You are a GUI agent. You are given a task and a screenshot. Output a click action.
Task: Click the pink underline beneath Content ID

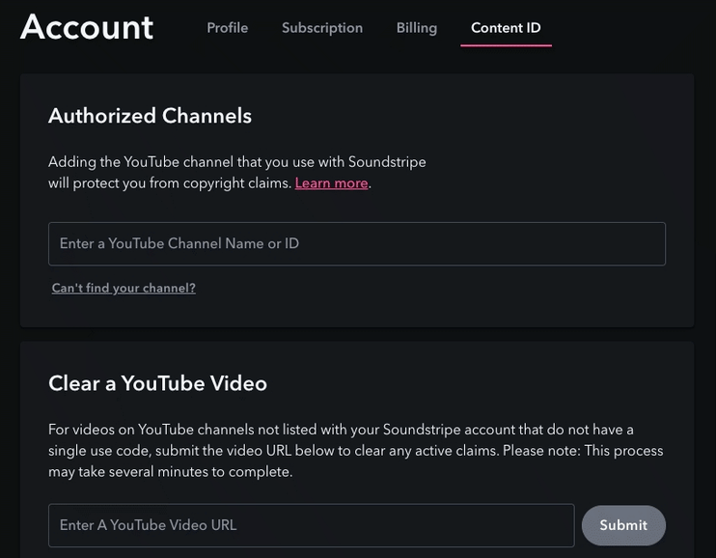(x=506, y=45)
